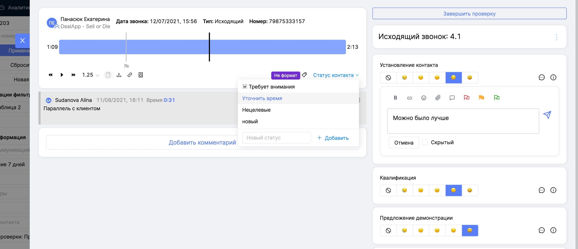
Task: Select Уточнить время status option
Action: [x=262, y=98]
